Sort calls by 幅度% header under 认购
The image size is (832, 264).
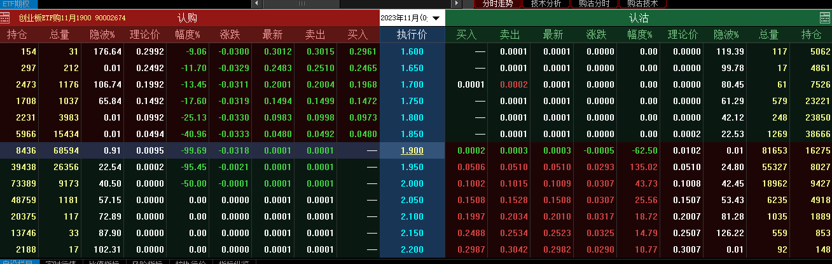(x=188, y=34)
